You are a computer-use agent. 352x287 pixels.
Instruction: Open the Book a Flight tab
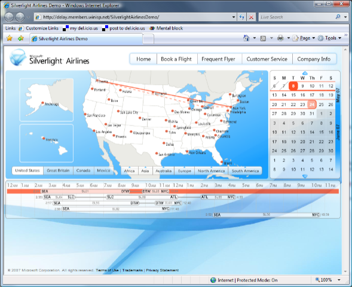pyautogui.click(x=176, y=59)
